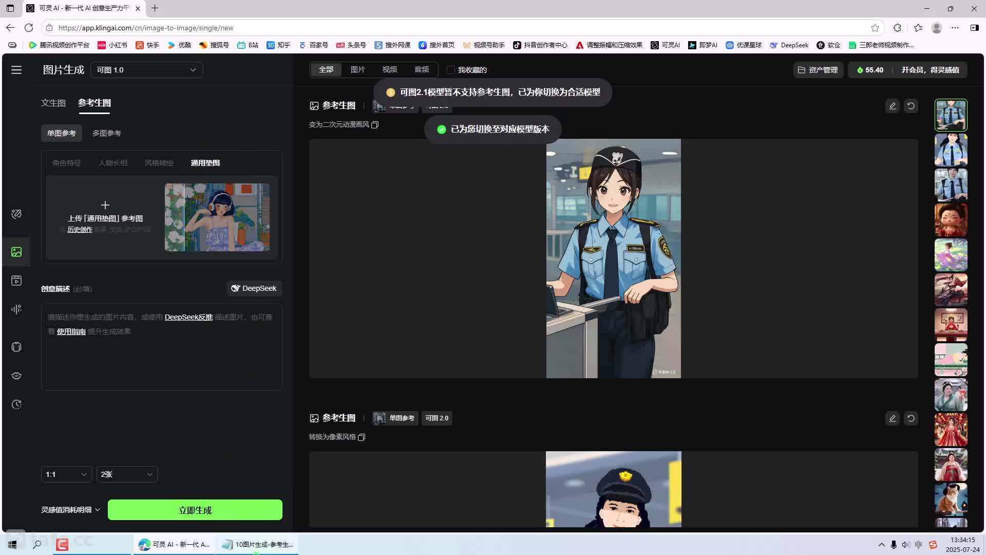The width and height of the screenshot is (986, 555).
Task: Select 单图参考 mode
Action: coord(62,133)
